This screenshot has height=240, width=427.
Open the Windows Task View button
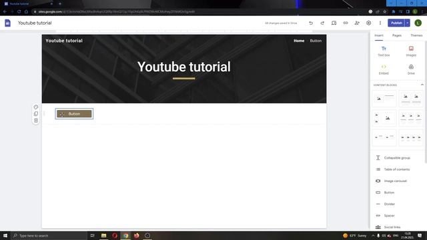pyautogui.click(x=92, y=235)
